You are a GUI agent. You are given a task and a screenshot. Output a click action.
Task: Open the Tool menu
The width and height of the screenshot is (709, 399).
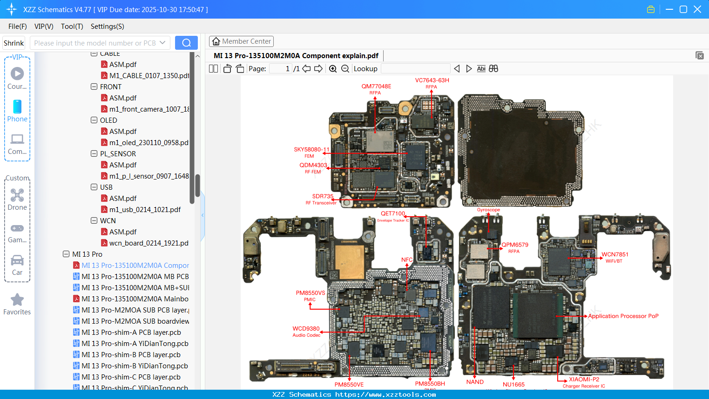72,27
